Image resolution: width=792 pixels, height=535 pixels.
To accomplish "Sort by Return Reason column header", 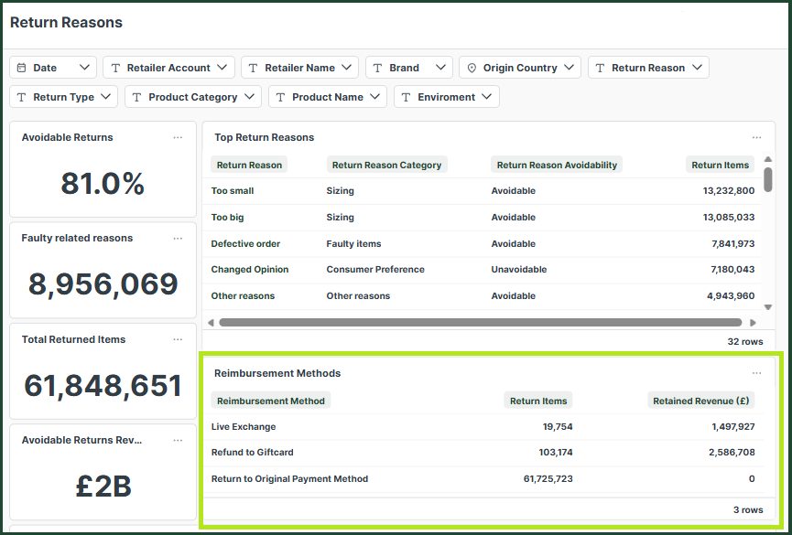I will coord(249,165).
